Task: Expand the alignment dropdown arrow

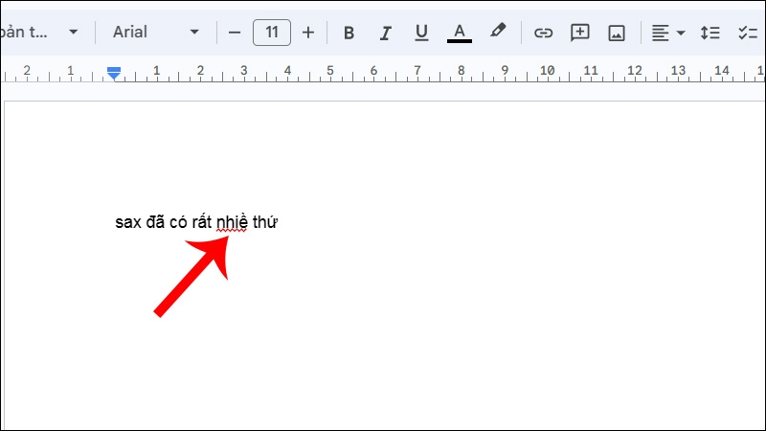Action: 681,33
